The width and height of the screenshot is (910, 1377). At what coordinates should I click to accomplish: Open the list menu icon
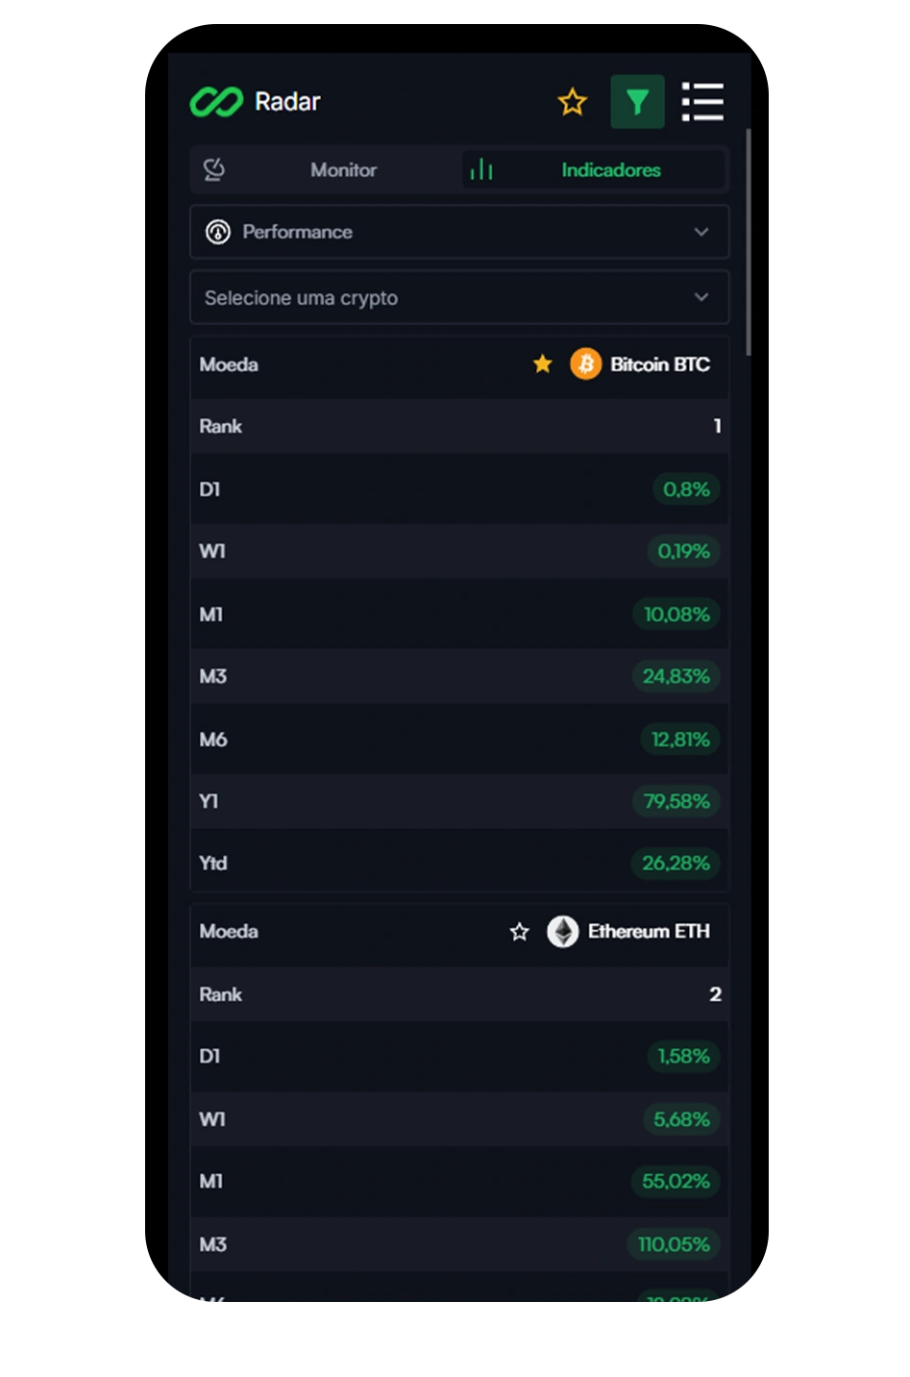(702, 102)
